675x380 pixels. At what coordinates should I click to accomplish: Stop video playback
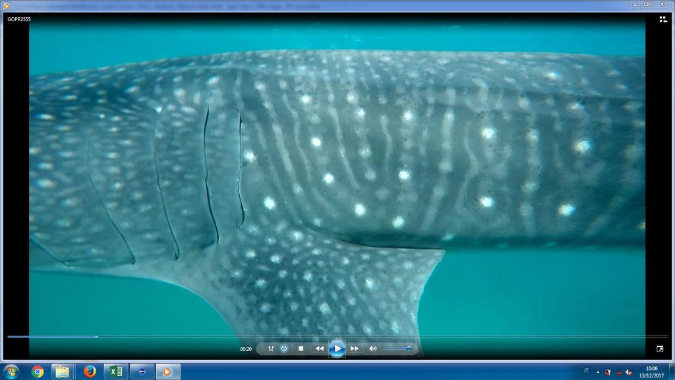click(x=301, y=348)
